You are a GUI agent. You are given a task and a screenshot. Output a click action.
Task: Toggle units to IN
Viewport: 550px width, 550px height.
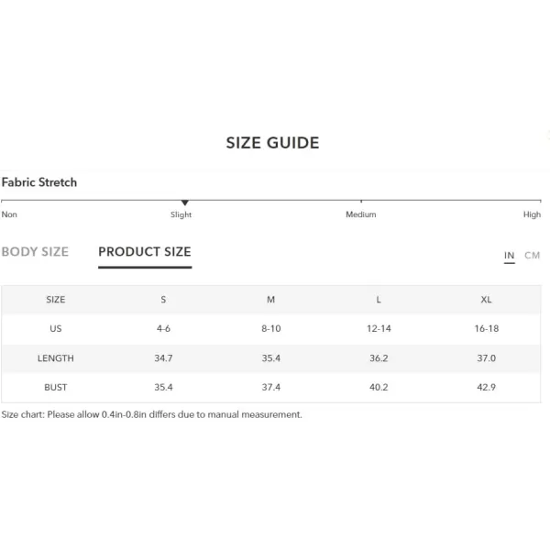click(x=509, y=256)
